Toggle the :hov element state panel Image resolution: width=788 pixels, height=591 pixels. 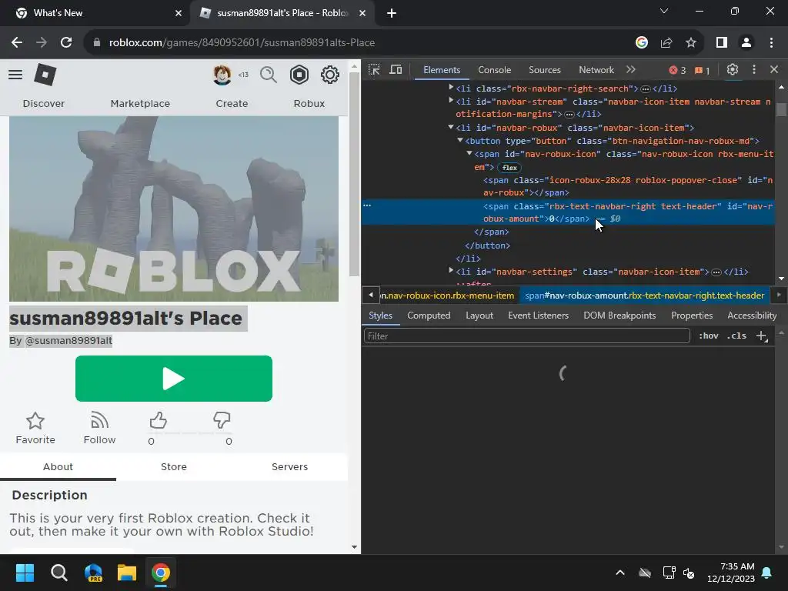709,336
